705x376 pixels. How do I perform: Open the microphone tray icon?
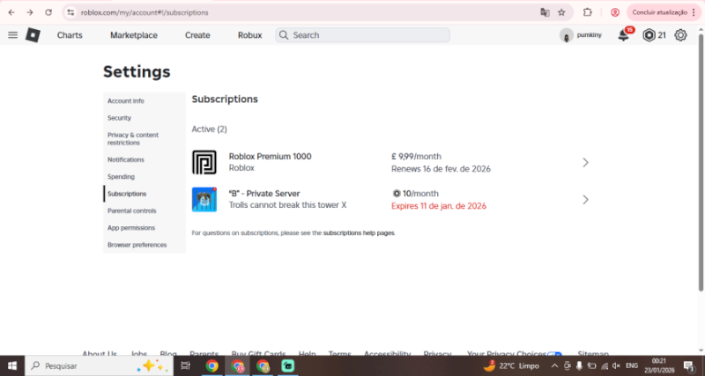click(580, 365)
